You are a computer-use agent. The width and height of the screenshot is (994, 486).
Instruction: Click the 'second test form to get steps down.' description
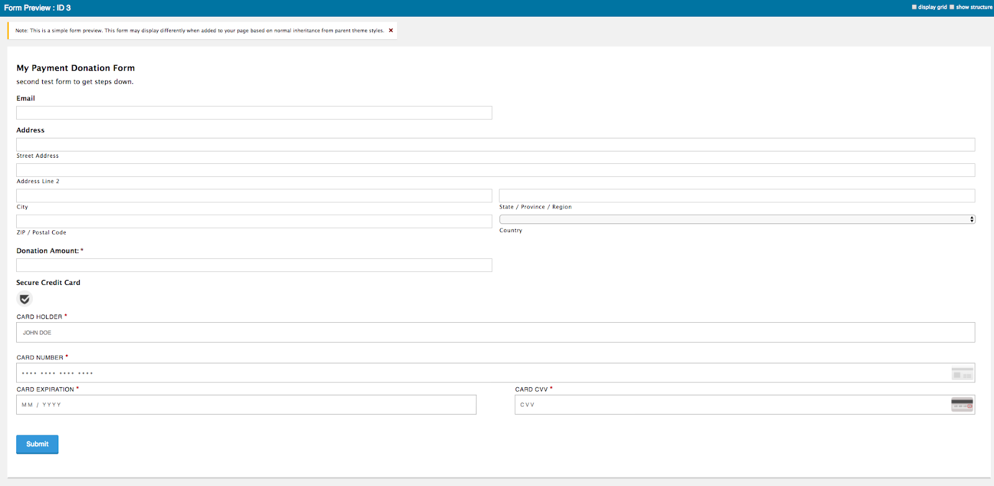coord(75,82)
